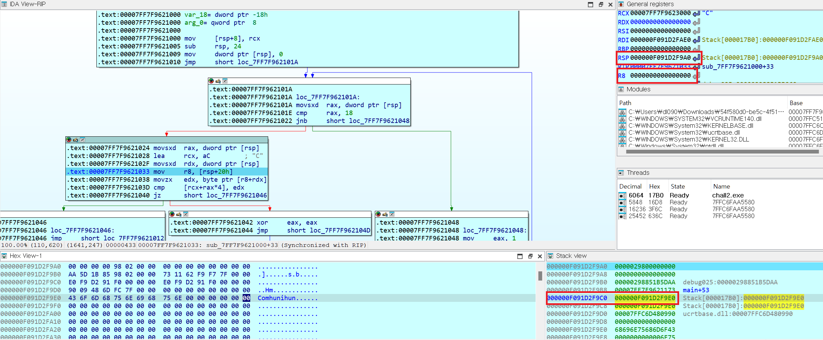Click the Comhunihun ASCII text in hex view

277,298
